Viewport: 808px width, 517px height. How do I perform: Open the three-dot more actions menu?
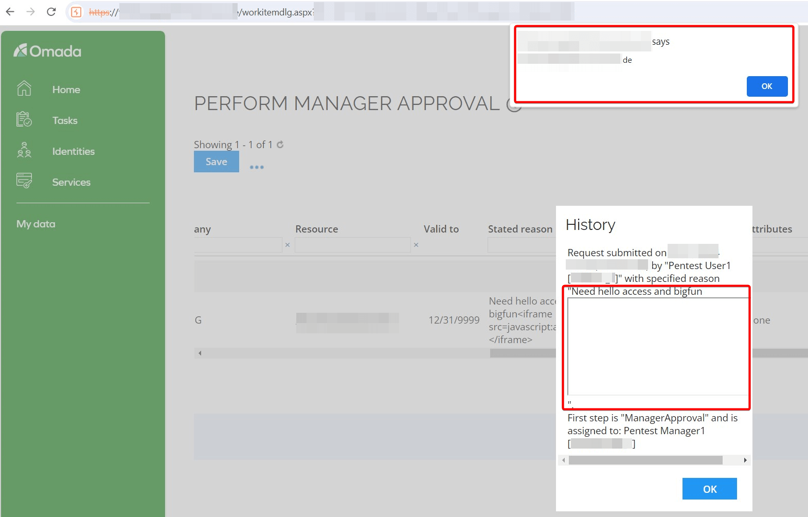(x=257, y=167)
